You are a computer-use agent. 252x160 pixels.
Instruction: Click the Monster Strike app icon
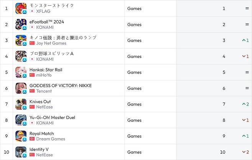pyautogui.click(x=21, y=8)
